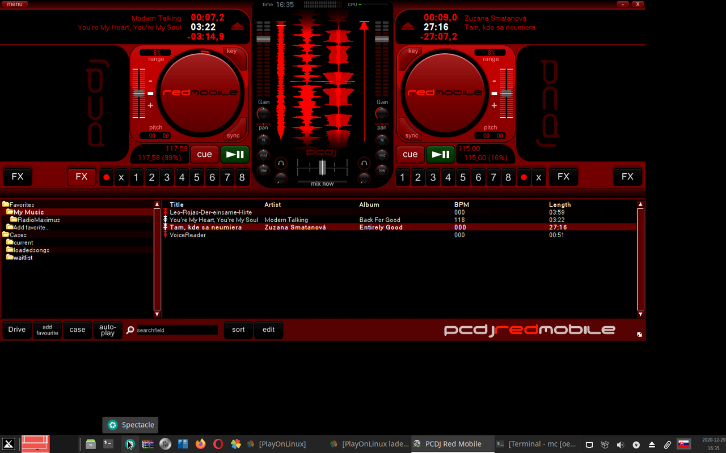Open the RadioMaximus folder

tap(35, 220)
